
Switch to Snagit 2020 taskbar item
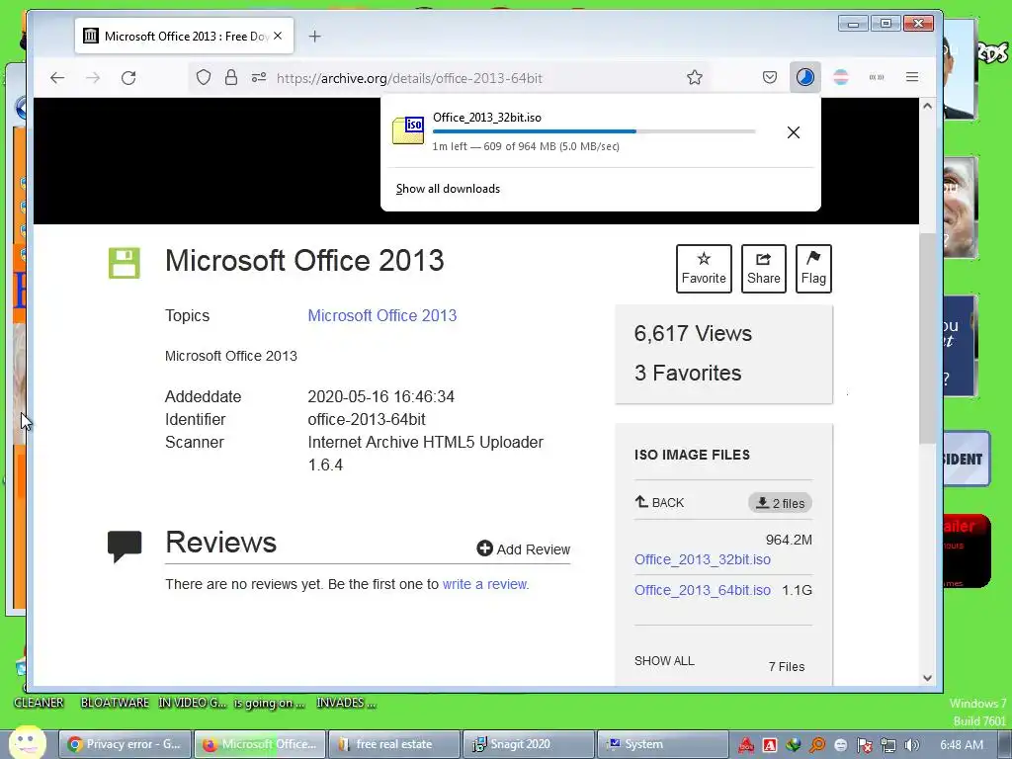529,744
